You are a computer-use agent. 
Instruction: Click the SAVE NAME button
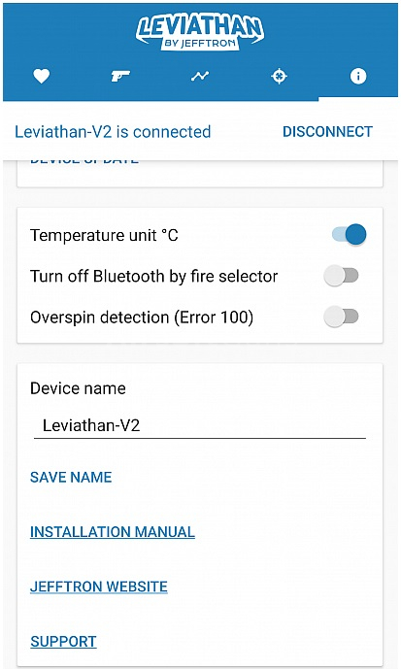[71, 477]
